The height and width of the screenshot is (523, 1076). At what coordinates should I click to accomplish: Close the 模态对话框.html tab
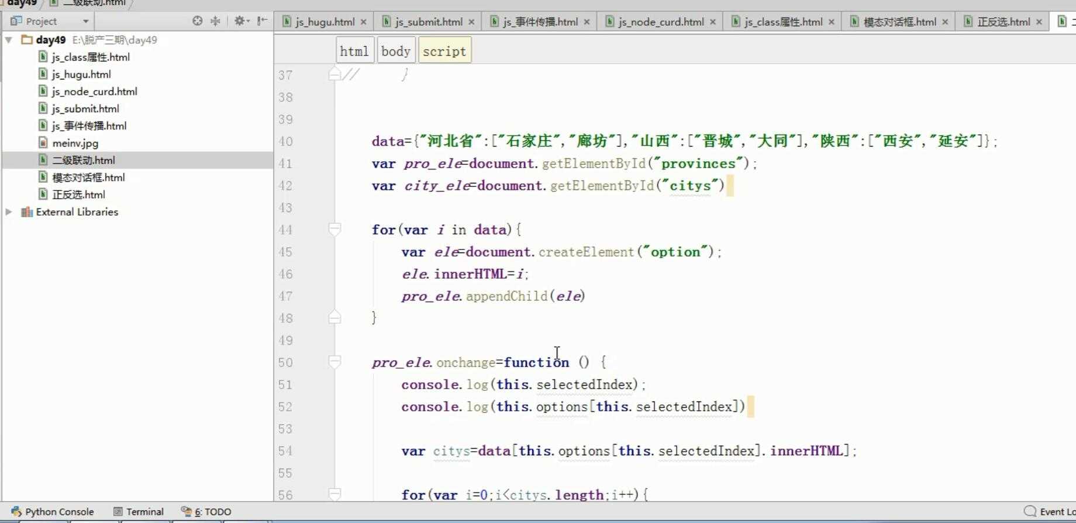click(x=945, y=22)
